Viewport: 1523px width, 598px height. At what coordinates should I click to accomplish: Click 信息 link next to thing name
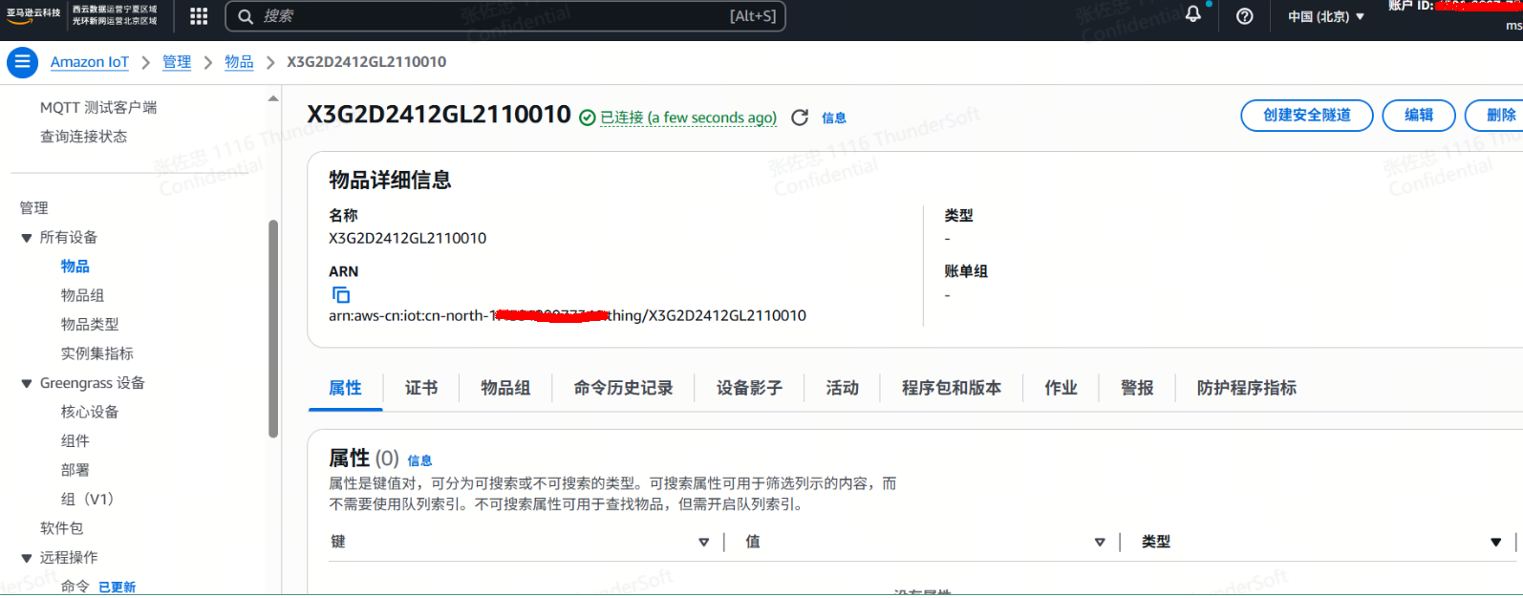pyautogui.click(x=834, y=118)
